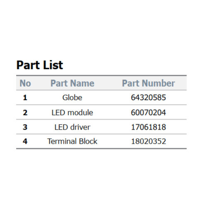Select row number 4
The height and width of the screenshot is (207, 207).
click(x=25, y=141)
